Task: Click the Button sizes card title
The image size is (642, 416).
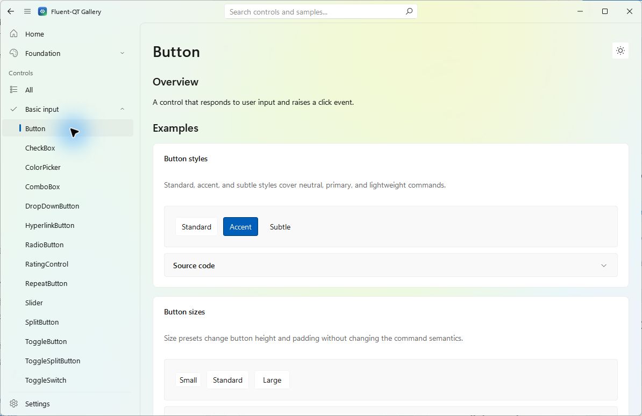Action: (x=184, y=312)
